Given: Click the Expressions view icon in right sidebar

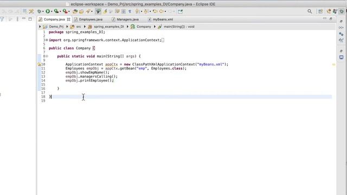Looking at the screenshot, I should click(341, 41).
